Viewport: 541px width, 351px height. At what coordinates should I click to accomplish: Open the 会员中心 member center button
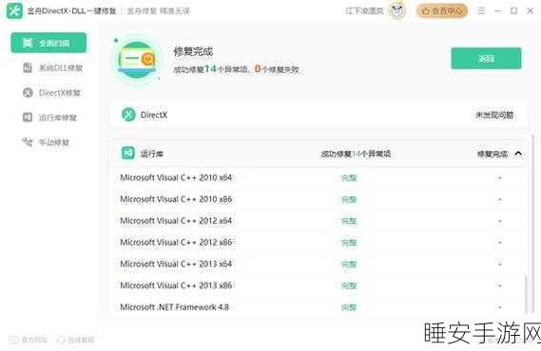point(442,11)
